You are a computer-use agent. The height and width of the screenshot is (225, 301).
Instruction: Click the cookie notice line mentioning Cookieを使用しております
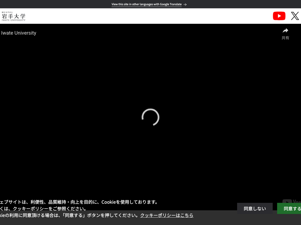(80, 202)
